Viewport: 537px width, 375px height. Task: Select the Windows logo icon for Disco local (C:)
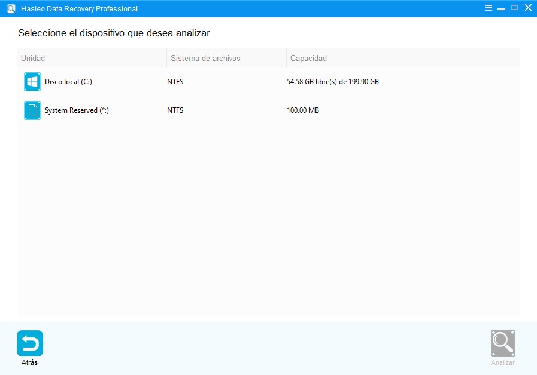32,82
